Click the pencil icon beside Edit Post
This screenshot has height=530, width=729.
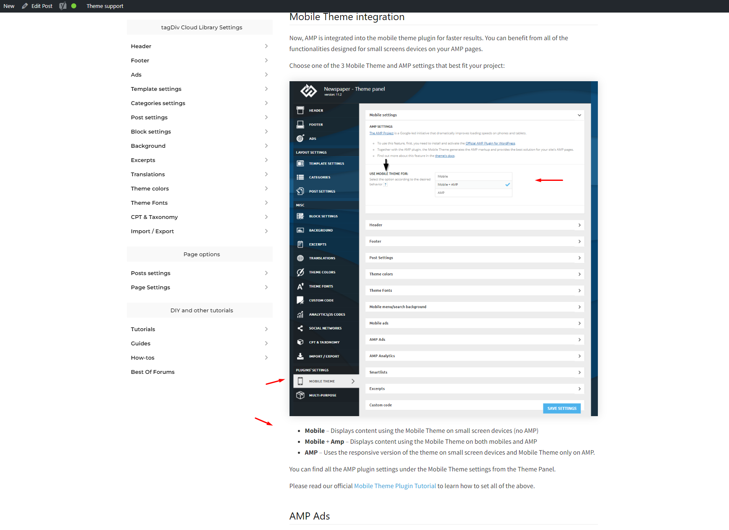coord(25,6)
